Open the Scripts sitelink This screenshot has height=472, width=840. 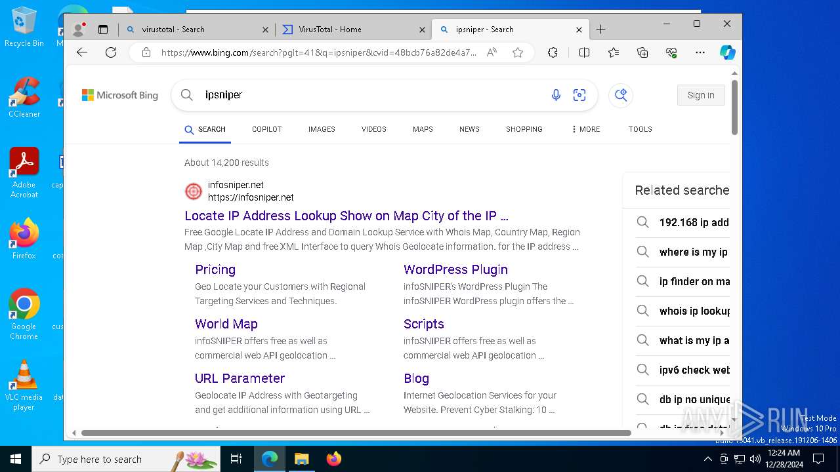(x=423, y=324)
